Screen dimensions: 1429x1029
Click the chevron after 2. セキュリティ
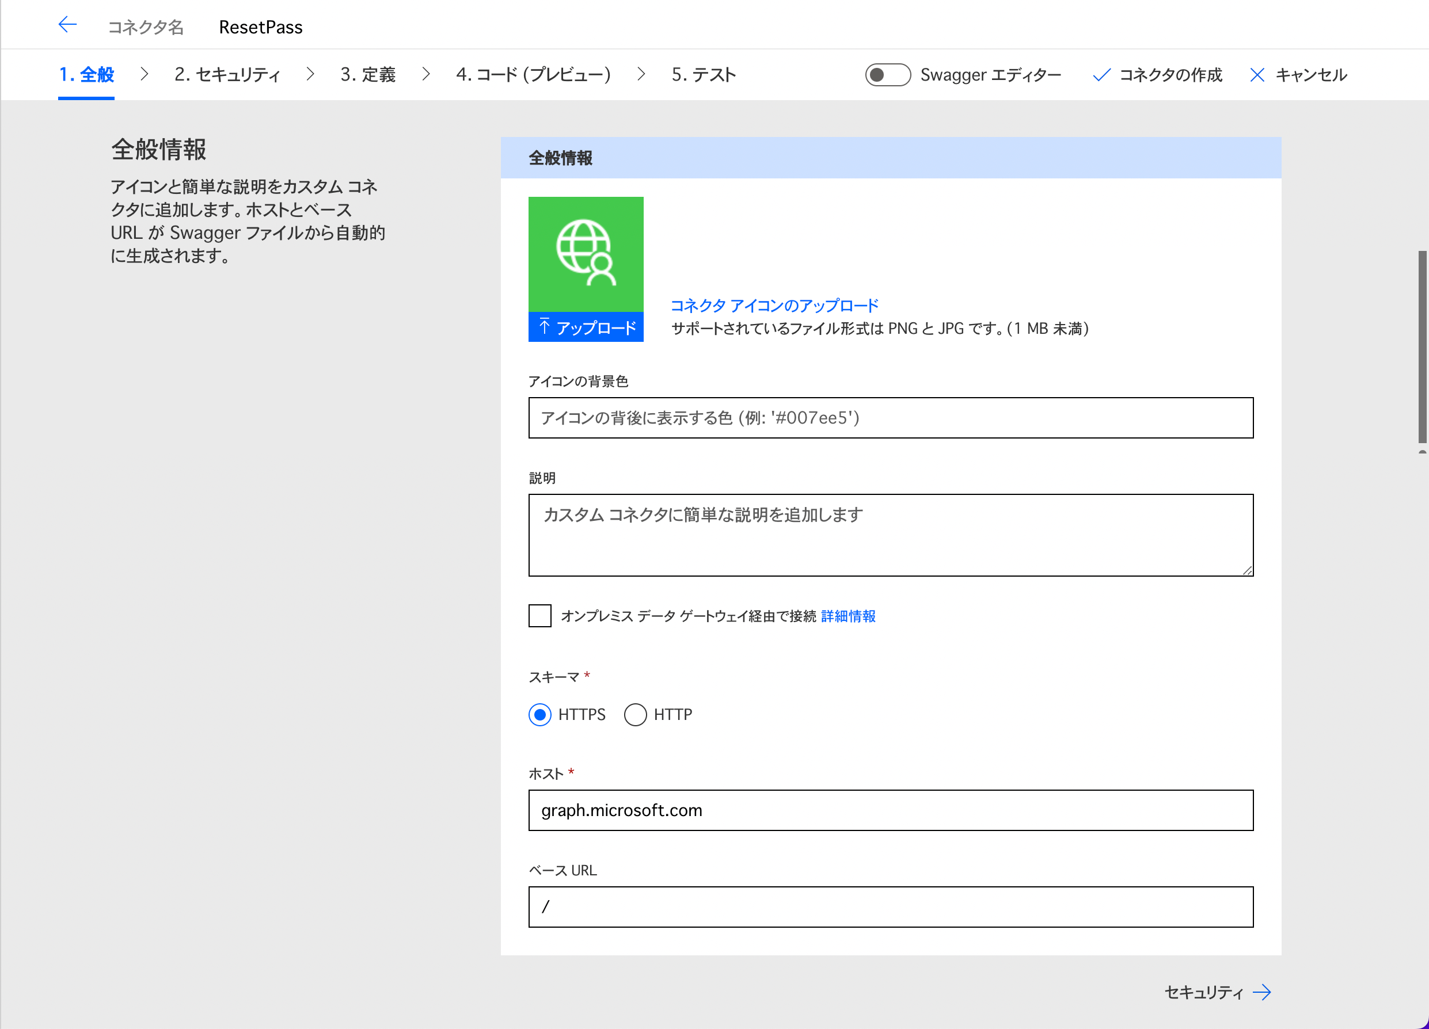(310, 74)
